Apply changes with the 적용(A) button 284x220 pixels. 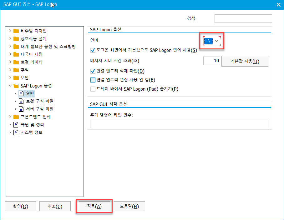click(94, 206)
